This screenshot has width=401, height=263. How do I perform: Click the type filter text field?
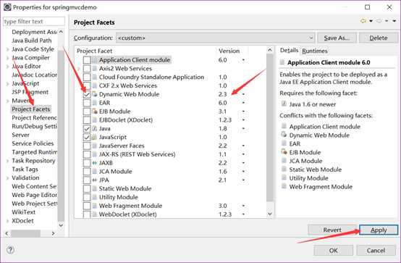pos(34,22)
